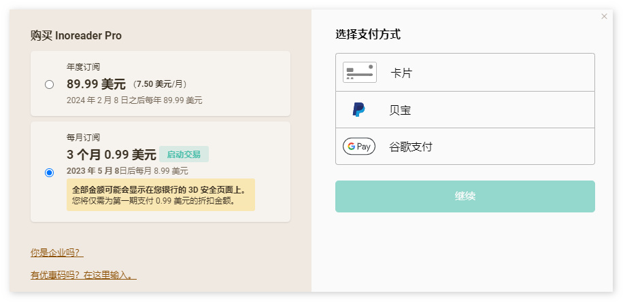623x302 pixels.
Task: Click the green 启动交易 badge
Action: [x=184, y=154]
